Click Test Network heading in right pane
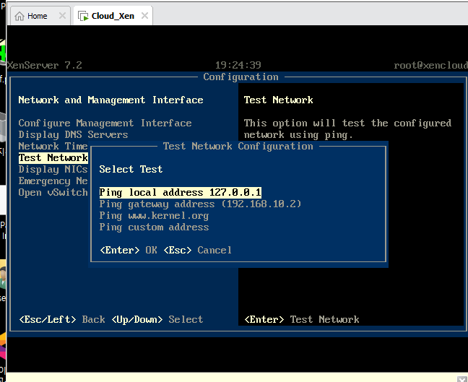The height and width of the screenshot is (382, 468). 279,100
